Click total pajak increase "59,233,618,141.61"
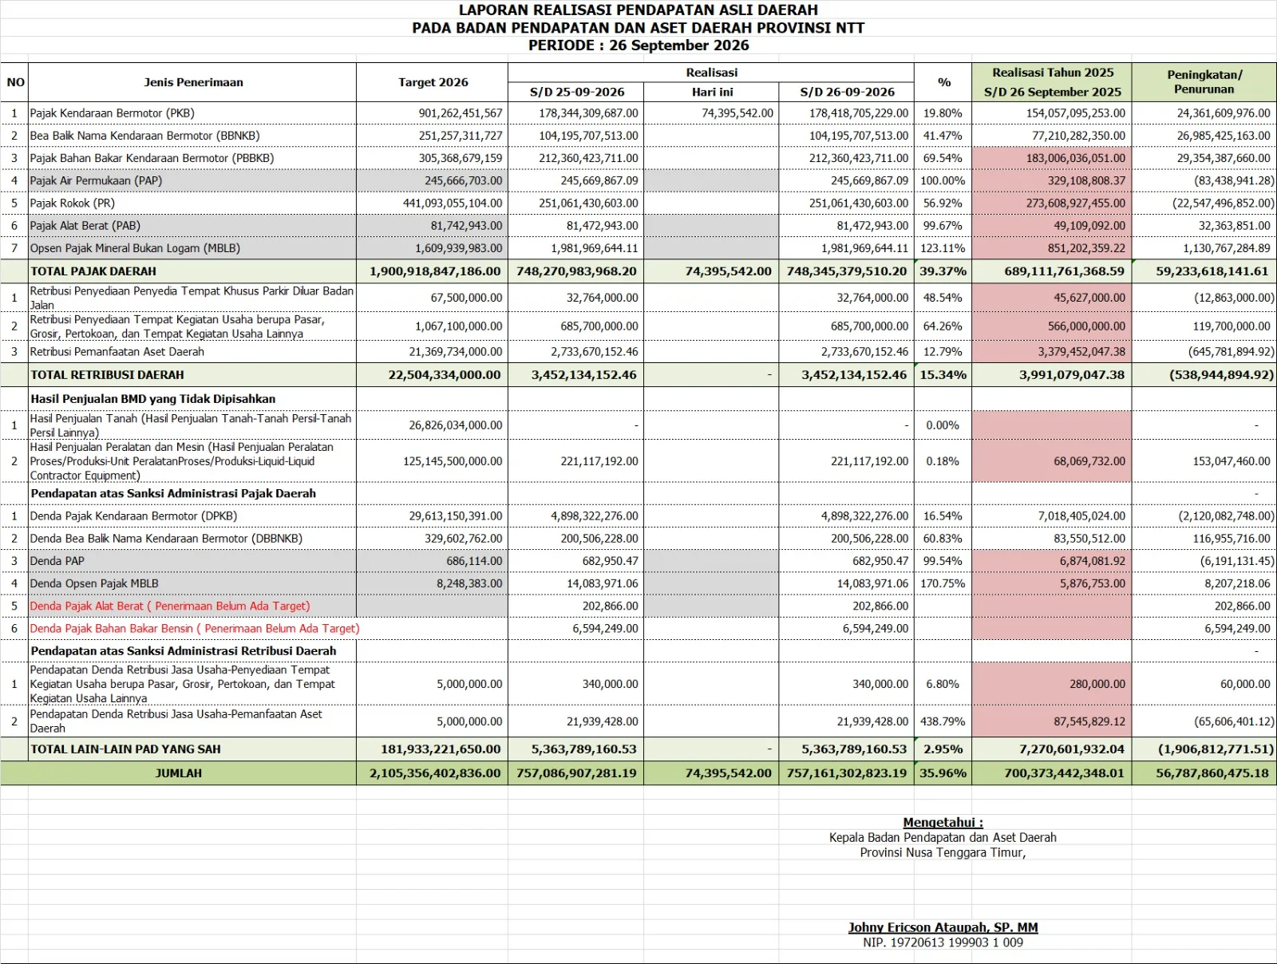 (x=1212, y=271)
